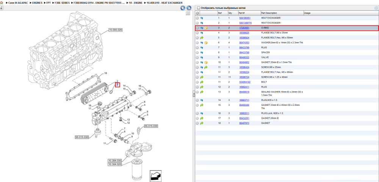Open part number 99489019 link
The width and height of the screenshot is (379, 182).
click(244, 92)
